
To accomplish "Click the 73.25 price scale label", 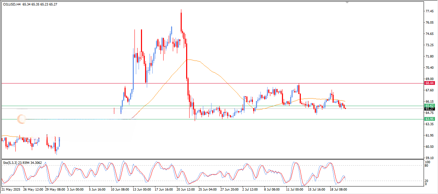I will (x=430, y=45).
